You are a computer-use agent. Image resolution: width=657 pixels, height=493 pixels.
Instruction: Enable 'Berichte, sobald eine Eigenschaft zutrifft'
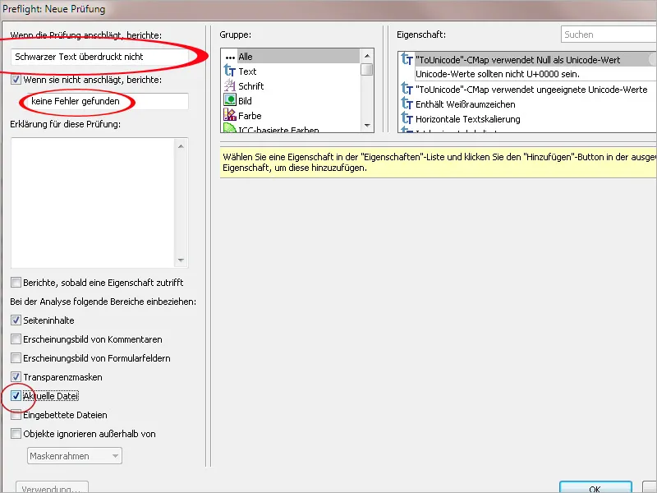pyautogui.click(x=16, y=282)
